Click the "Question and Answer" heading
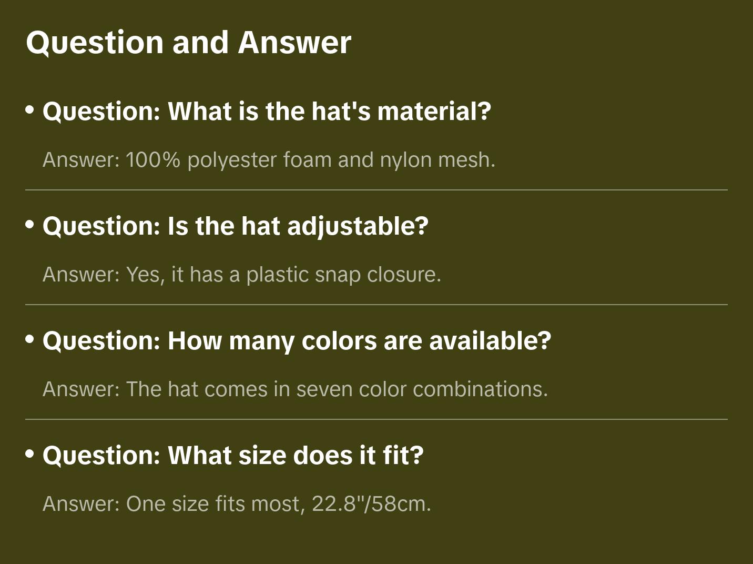Image resolution: width=753 pixels, height=564 pixels. pyautogui.click(x=188, y=43)
